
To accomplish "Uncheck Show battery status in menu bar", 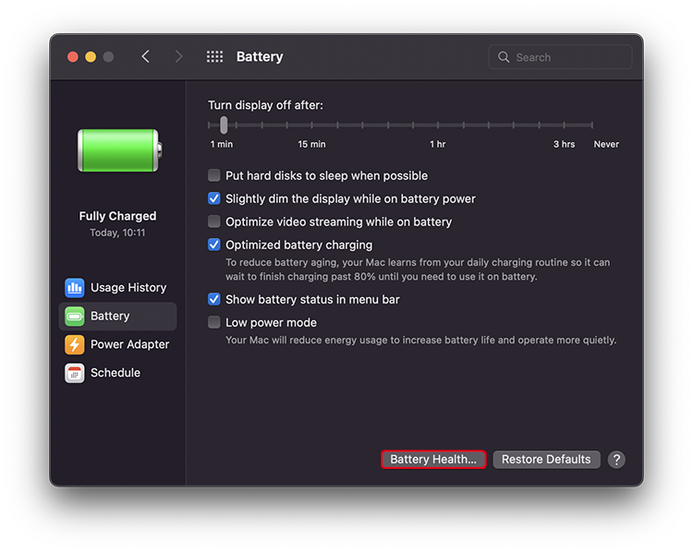I will (x=214, y=299).
